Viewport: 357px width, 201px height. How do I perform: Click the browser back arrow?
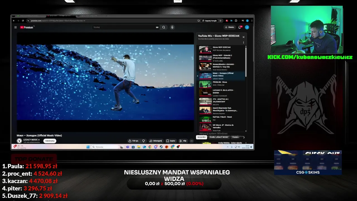[x=14, y=21]
